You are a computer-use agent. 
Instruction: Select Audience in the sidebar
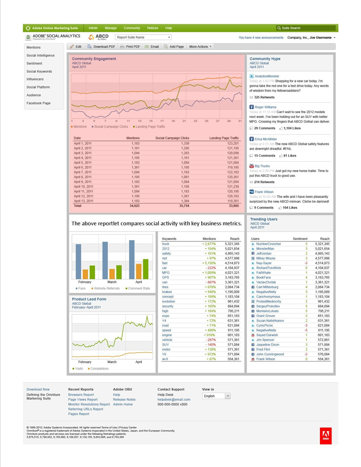tap(34, 95)
